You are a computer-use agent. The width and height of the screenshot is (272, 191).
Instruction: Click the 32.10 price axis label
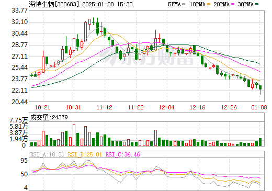pyautogui.click(x=20, y=22)
